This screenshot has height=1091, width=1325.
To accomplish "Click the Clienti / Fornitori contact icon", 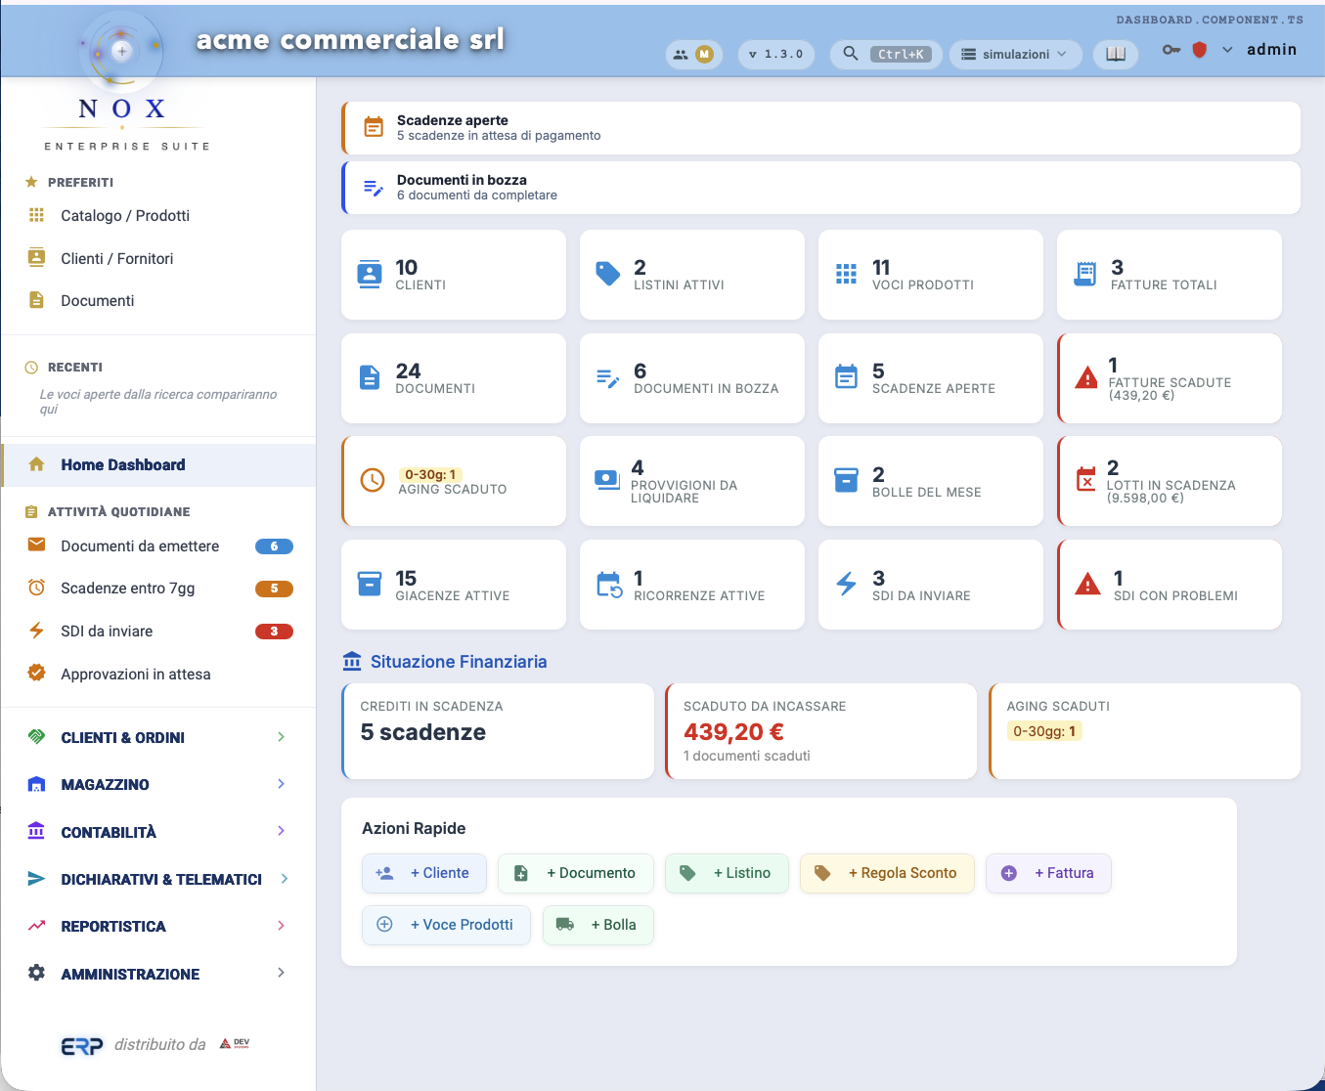I will pos(35,257).
